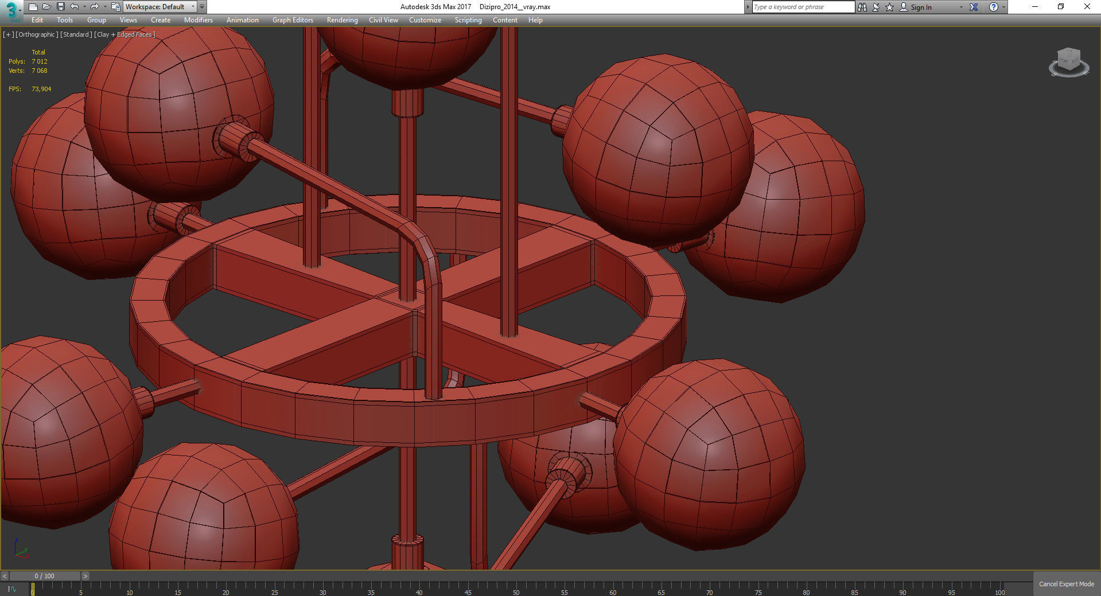This screenshot has height=596, width=1101.
Task: Toggle the viewport [+] general menu label
Action: pos(8,34)
